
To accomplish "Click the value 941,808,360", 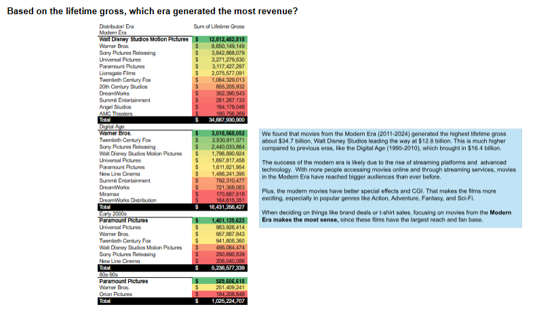I will [x=230, y=240].
